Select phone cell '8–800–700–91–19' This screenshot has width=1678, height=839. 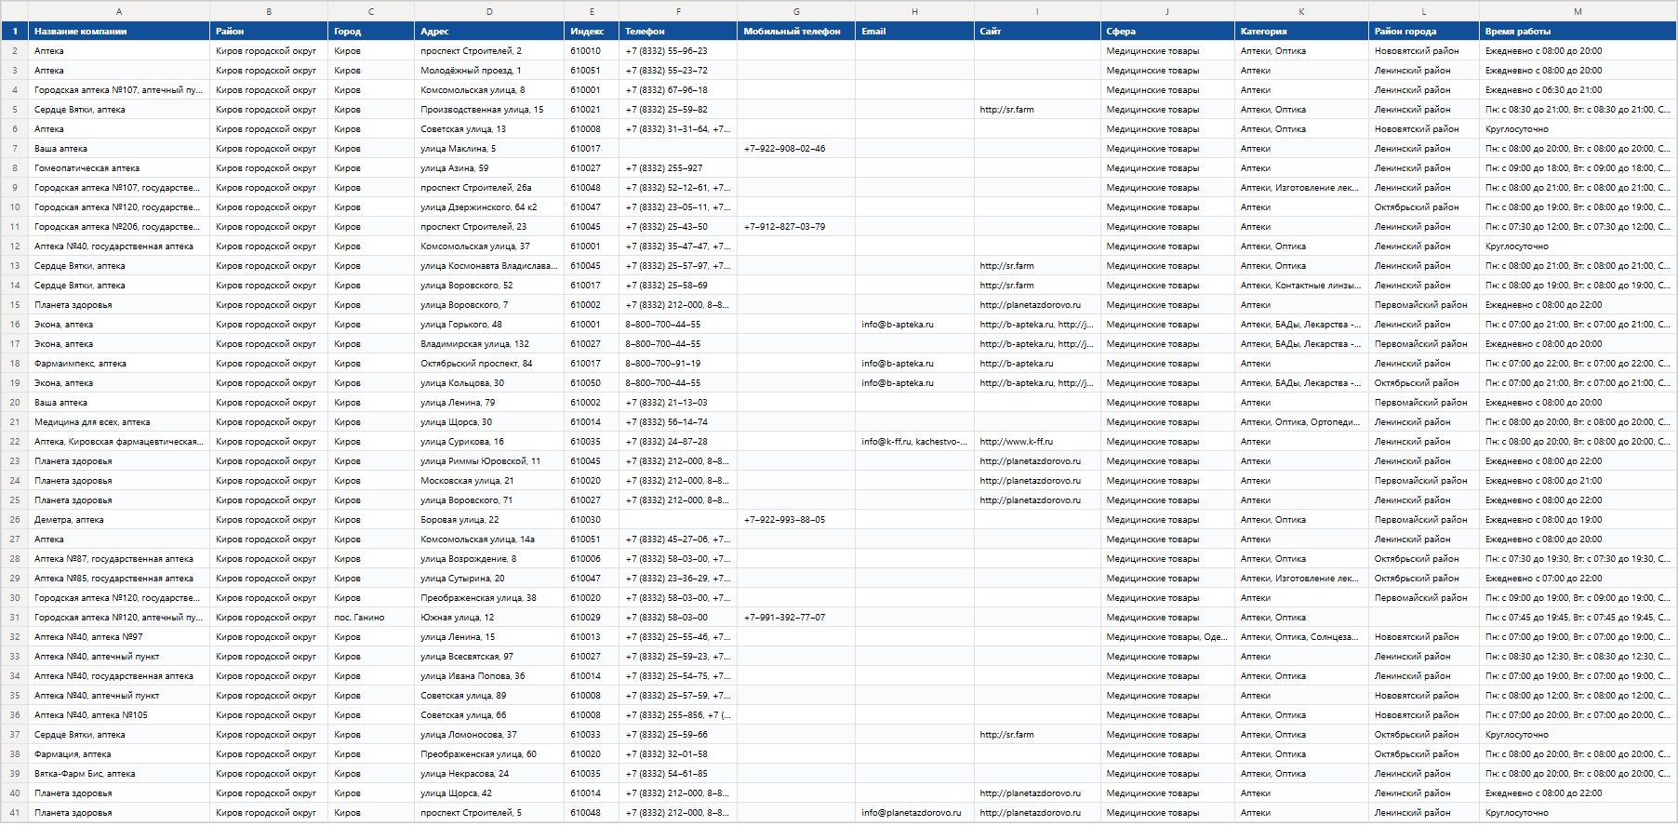[x=678, y=364]
